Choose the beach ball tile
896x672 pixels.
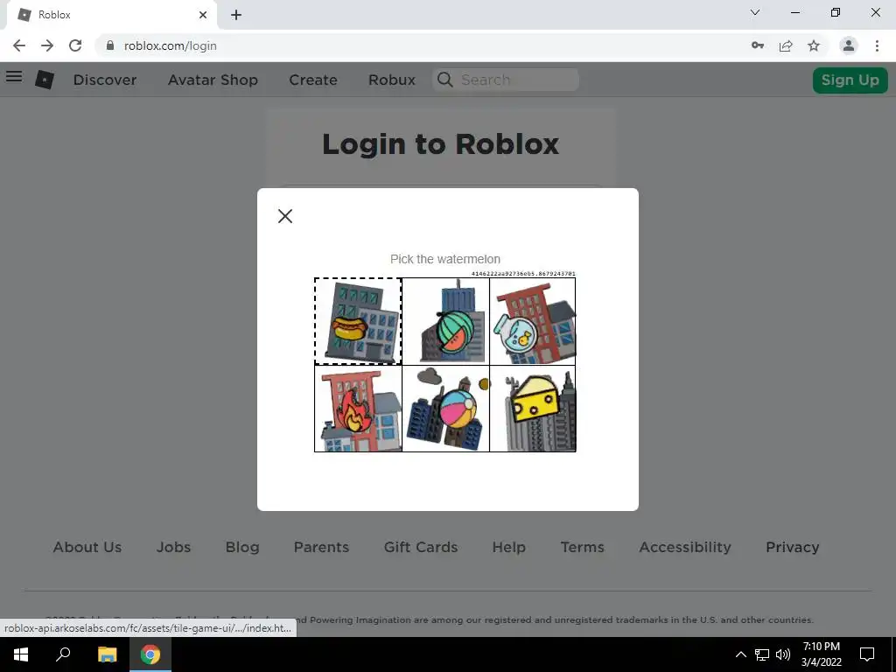coord(445,409)
